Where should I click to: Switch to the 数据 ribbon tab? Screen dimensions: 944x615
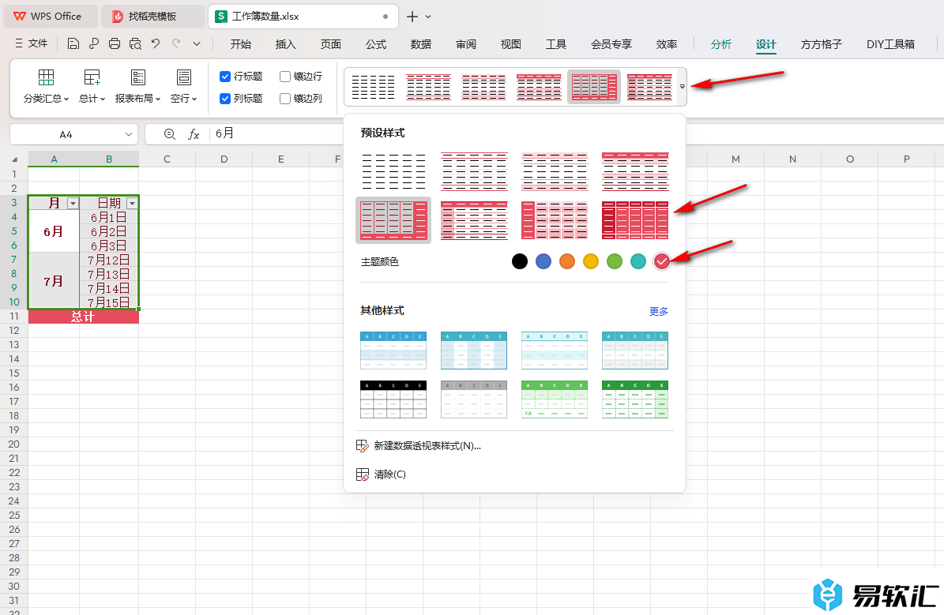(421, 44)
